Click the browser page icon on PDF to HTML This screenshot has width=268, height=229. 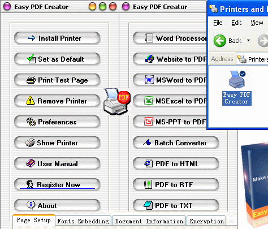tap(148, 163)
